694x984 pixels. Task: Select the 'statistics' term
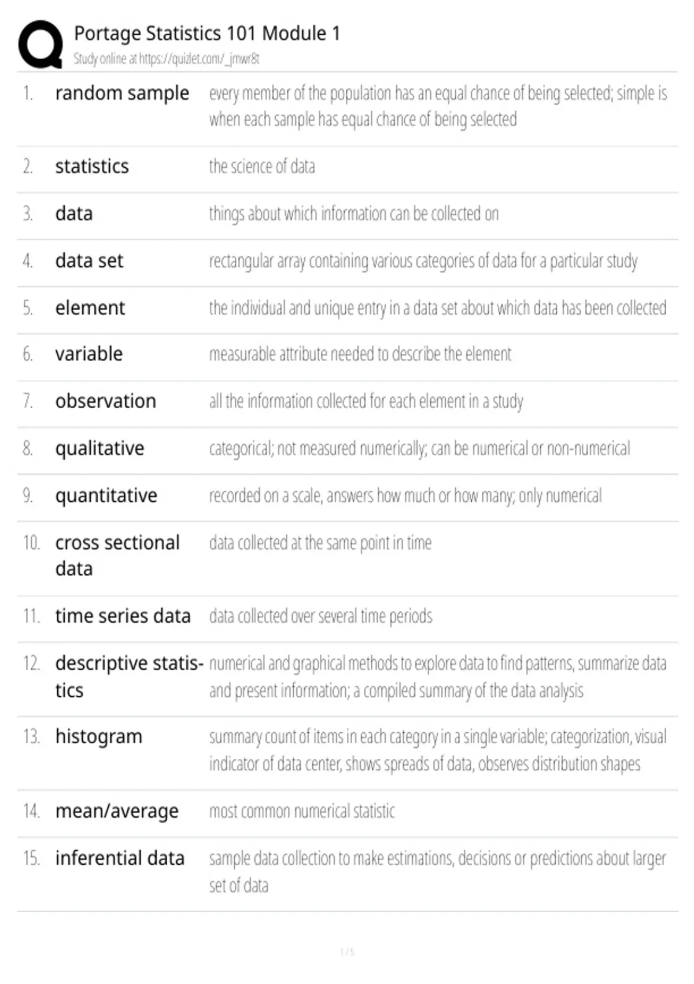pyautogui.click(x=92, y=167)
